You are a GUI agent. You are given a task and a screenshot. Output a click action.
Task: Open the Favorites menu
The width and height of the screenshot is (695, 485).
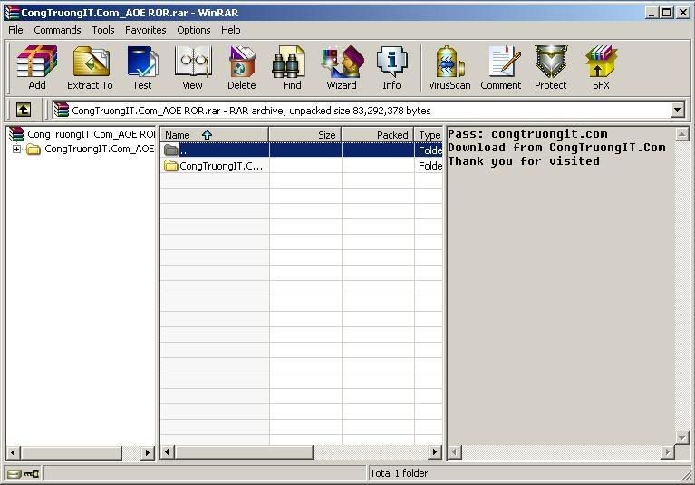click(x=145, y=30)
